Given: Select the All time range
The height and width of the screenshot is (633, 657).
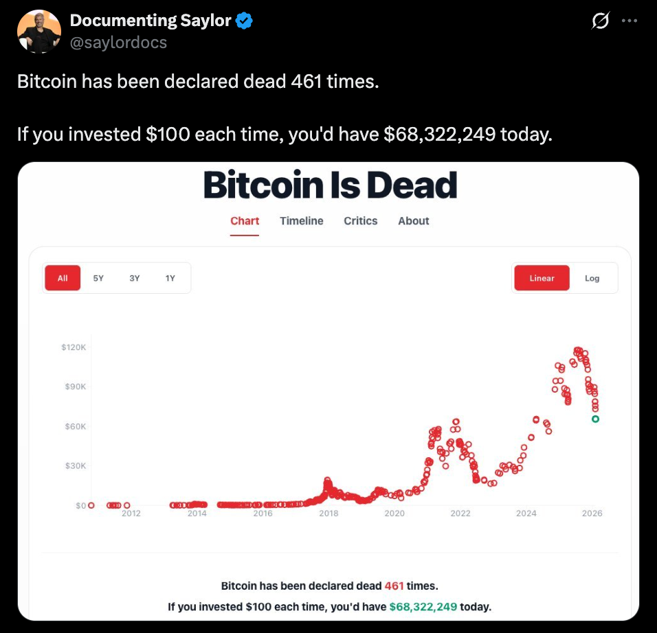Looking at the screenshot, I should pyautogui.click(x=63, y=278).
